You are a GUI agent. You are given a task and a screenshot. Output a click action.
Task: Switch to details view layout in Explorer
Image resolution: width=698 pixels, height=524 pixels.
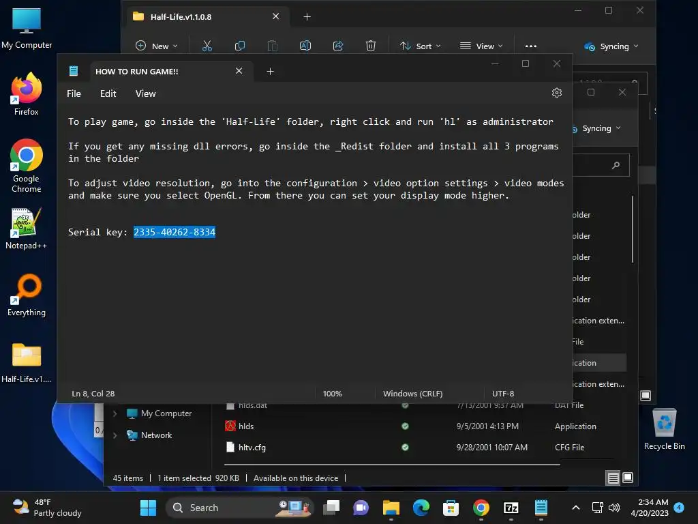(613, 478)
